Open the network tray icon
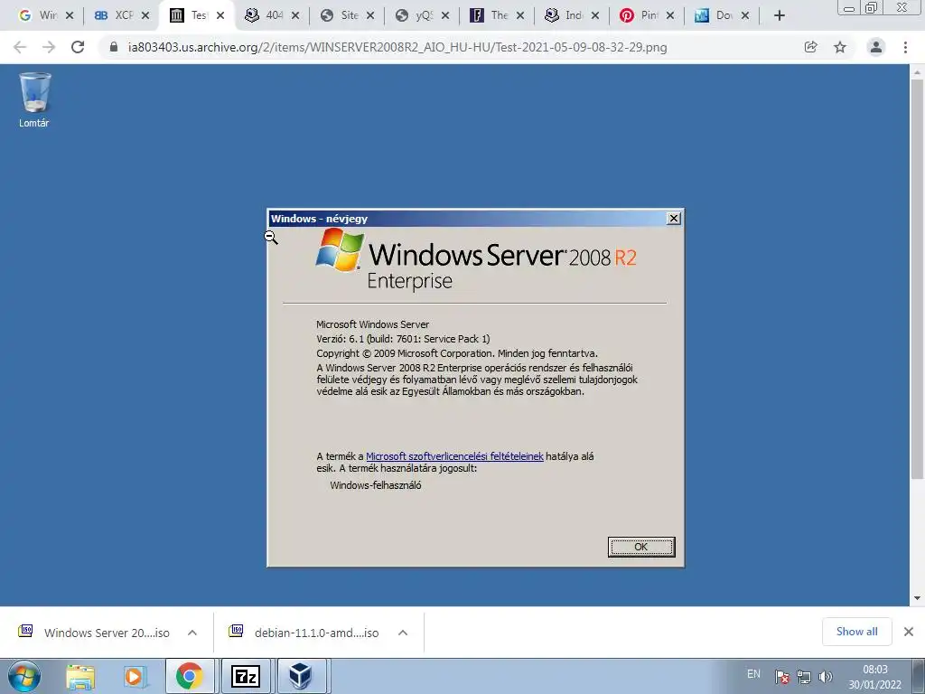Image resolution: width=925 pixels, height=694 pixels. (x=803, y=677)
